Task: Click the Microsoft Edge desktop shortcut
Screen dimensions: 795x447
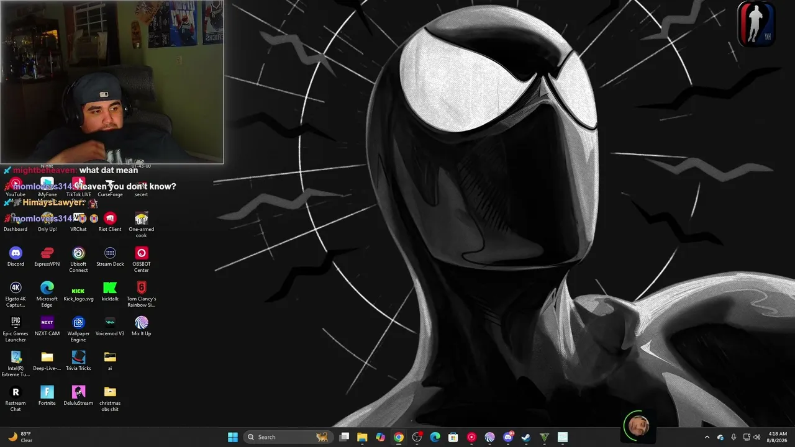Action: click(x=47, y=294)
